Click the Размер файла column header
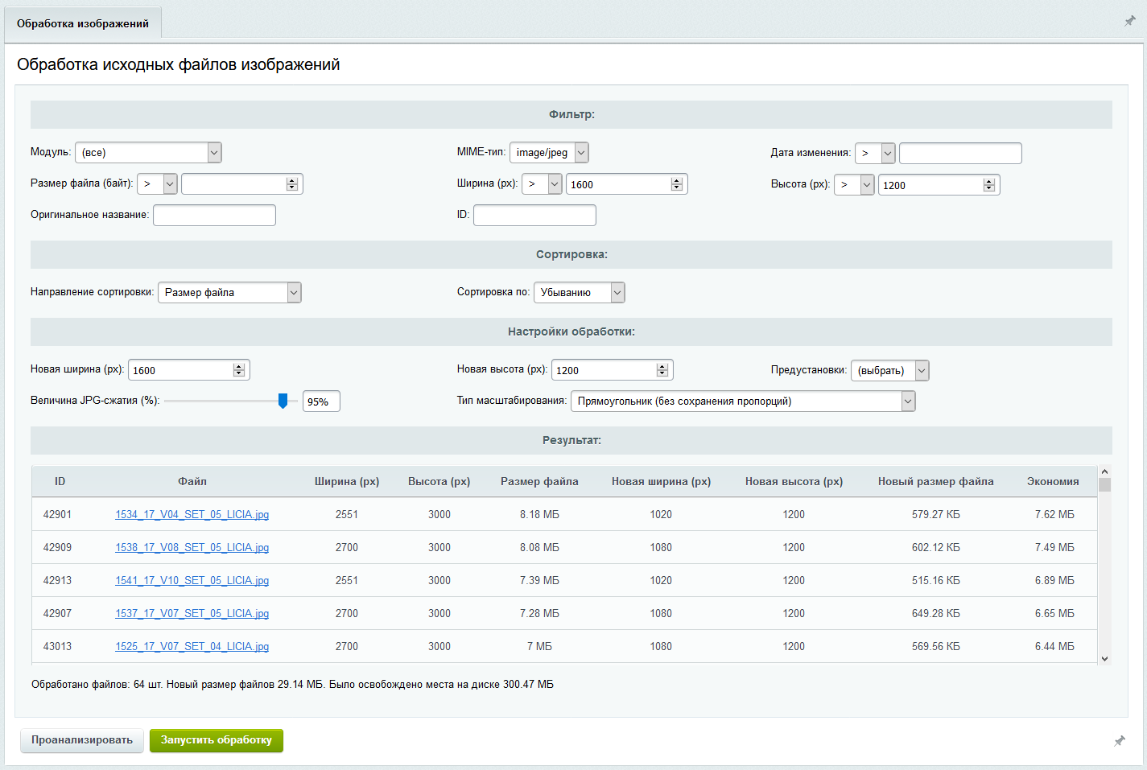Image resolution: width=1147 pixels, height=770 pixels. tap(539, 481)
